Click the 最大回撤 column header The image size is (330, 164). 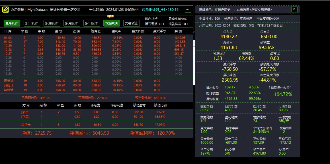pyautogui.click(x=138, y=31)
